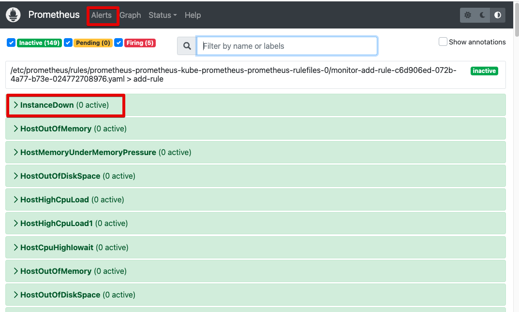
Task: Click the rule file path ending in add-rule
Action: pos(233,75)
